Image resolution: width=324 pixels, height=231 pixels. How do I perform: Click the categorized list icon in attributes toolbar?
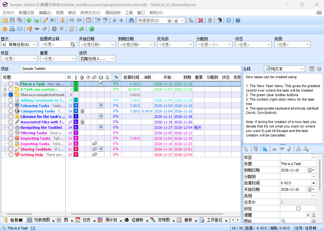tap(256, 149)
